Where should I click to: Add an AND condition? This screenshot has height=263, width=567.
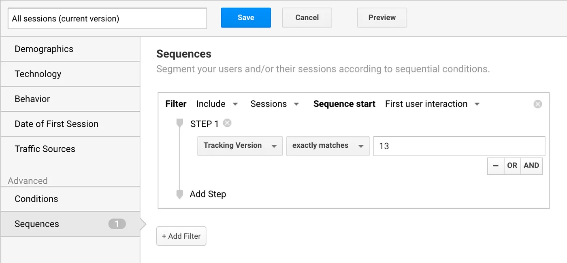coord(531,165)
